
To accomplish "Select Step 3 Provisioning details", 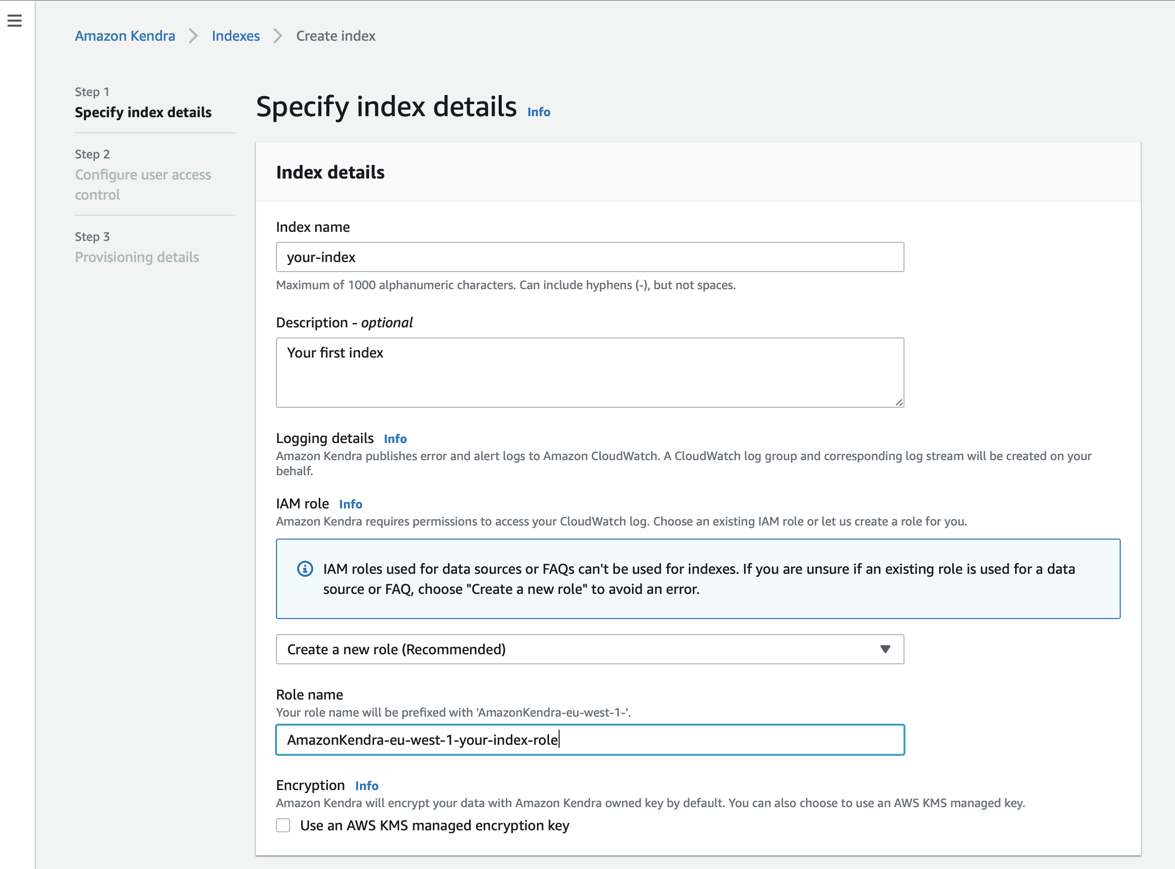I will pos(137,256).
